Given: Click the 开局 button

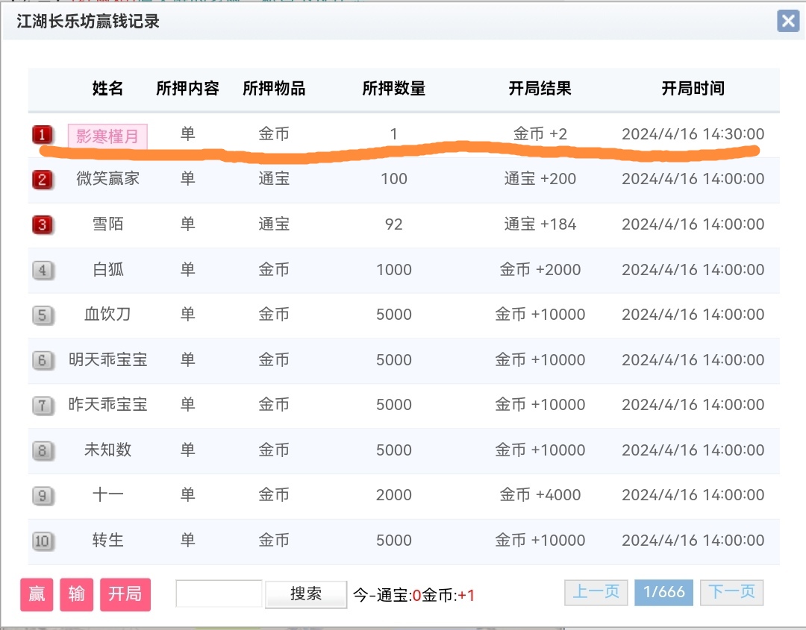Looking at the screenshot, I should tap(125, 594).
